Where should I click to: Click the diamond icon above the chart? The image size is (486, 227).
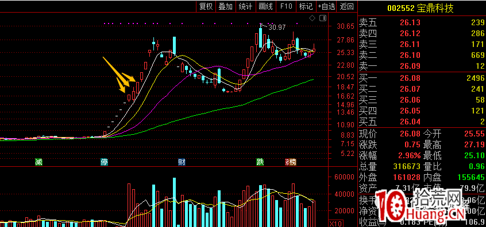[x=313, y=18]
